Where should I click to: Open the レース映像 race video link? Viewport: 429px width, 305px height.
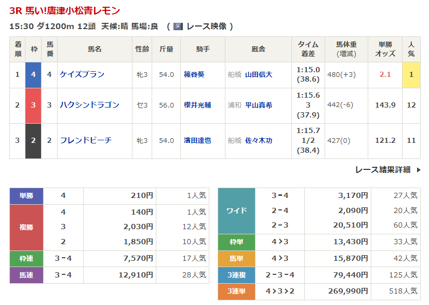[205, 26]
